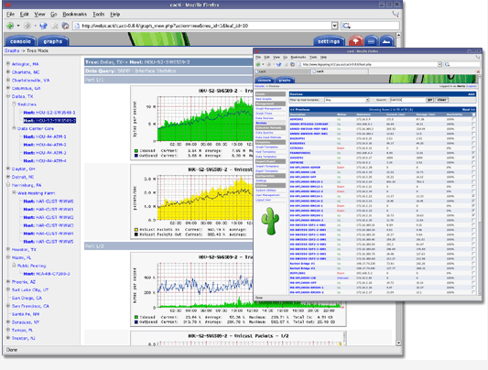Click the << Previous link in the Devices table
This screenshot has width=488, height=370.
[299, 110]
